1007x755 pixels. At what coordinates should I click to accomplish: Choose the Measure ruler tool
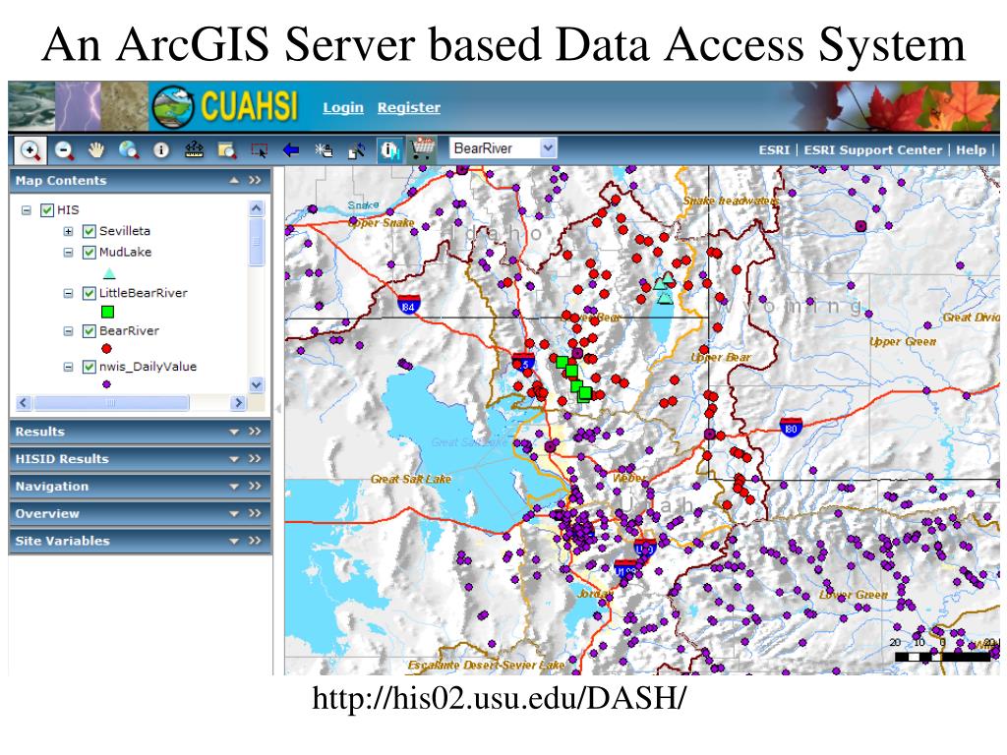(194, 150)
